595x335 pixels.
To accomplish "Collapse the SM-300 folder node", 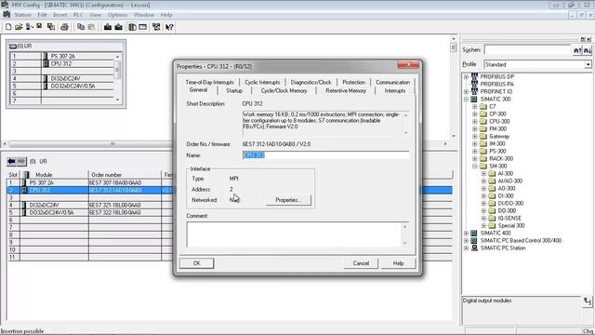I will coord(475,167).
